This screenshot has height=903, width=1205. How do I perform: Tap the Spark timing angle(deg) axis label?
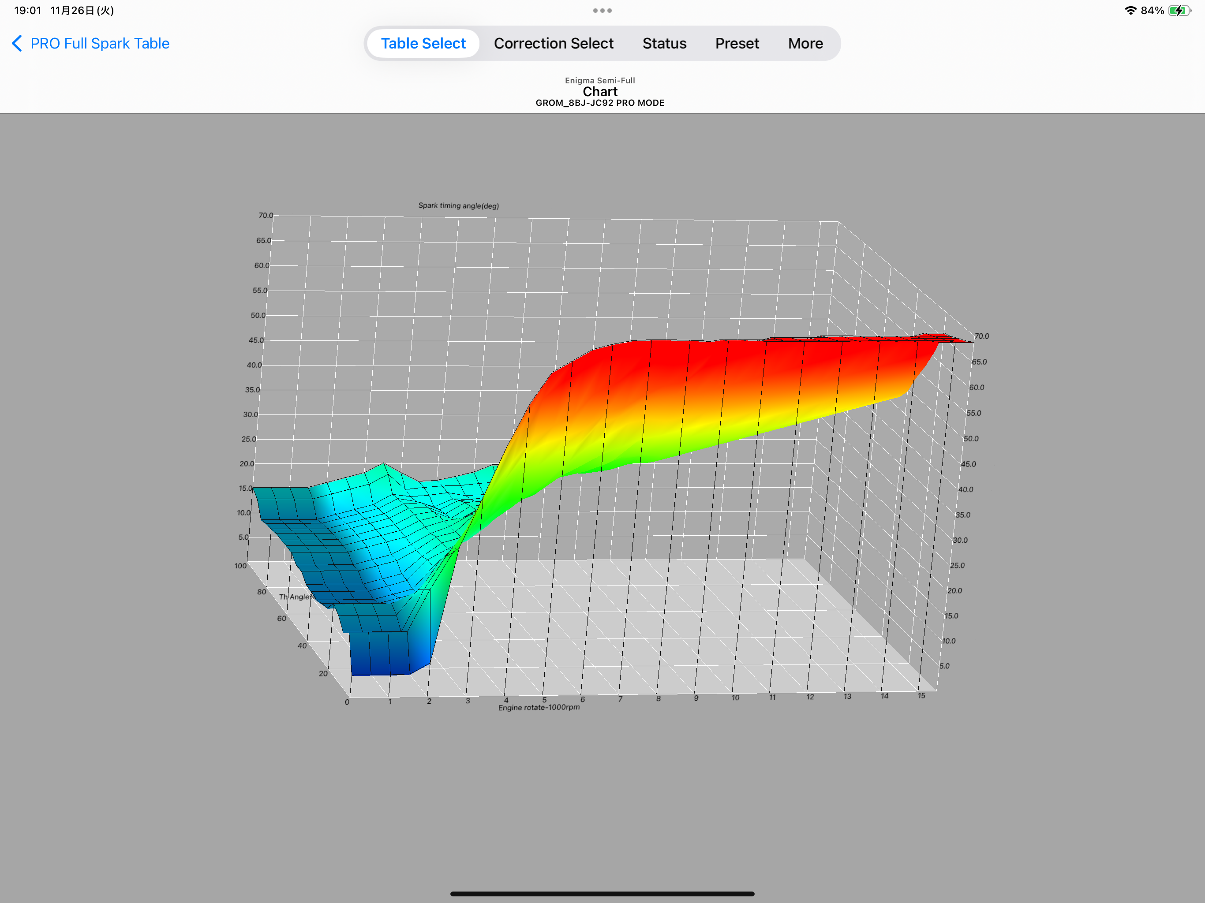click(458, 205)
